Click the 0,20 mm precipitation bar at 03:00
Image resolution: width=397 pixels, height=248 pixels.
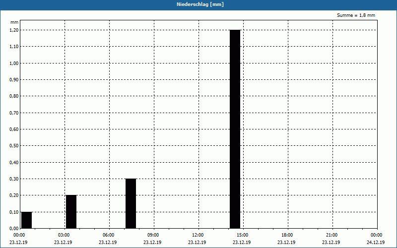tap(71, 212)
